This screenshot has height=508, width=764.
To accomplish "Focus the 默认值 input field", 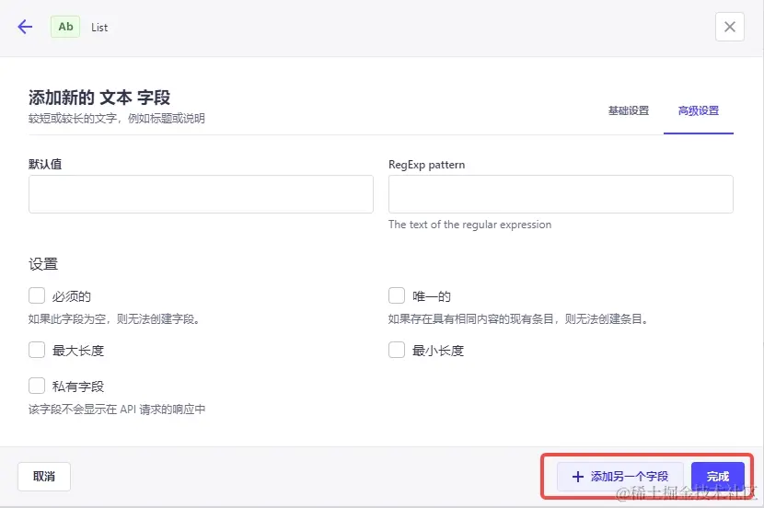I will (201, 194).
